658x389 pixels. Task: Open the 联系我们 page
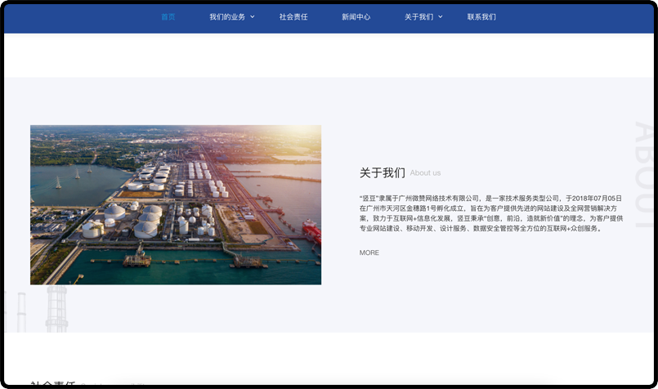pyautogui.click(x=481, y=17)
